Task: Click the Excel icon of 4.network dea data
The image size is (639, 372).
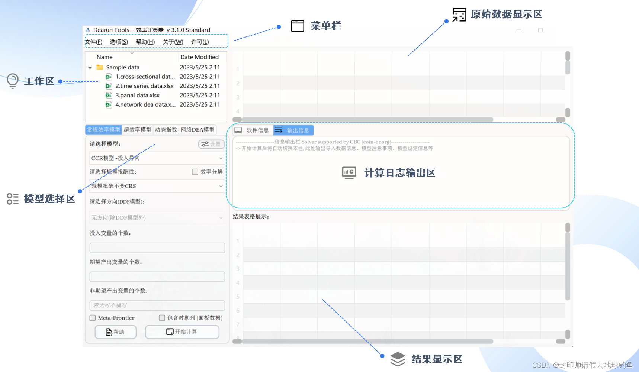Action: [108, 104]
